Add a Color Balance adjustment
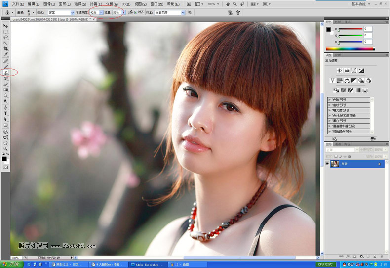The image size is (390, 268). click(x=347, y=80)
